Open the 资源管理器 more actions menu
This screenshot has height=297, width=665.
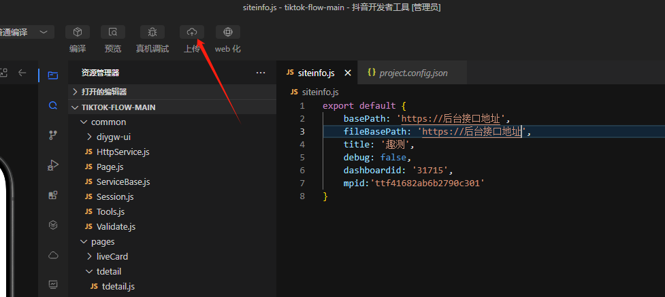(x=261, y=73)
